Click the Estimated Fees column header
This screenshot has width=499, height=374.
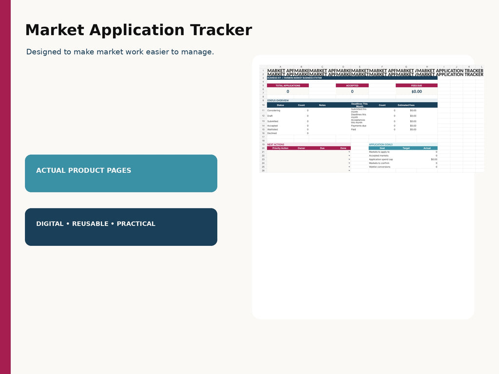406,105
